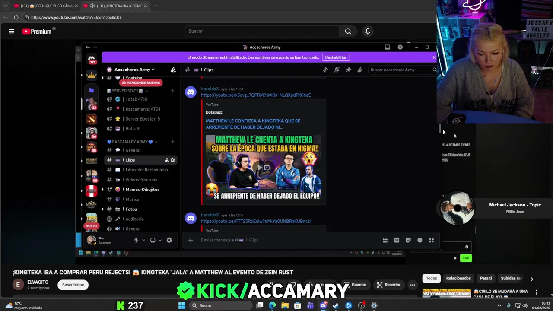
Task: Focus Buscar Accacheros Army search field
Action: point(402,70)
